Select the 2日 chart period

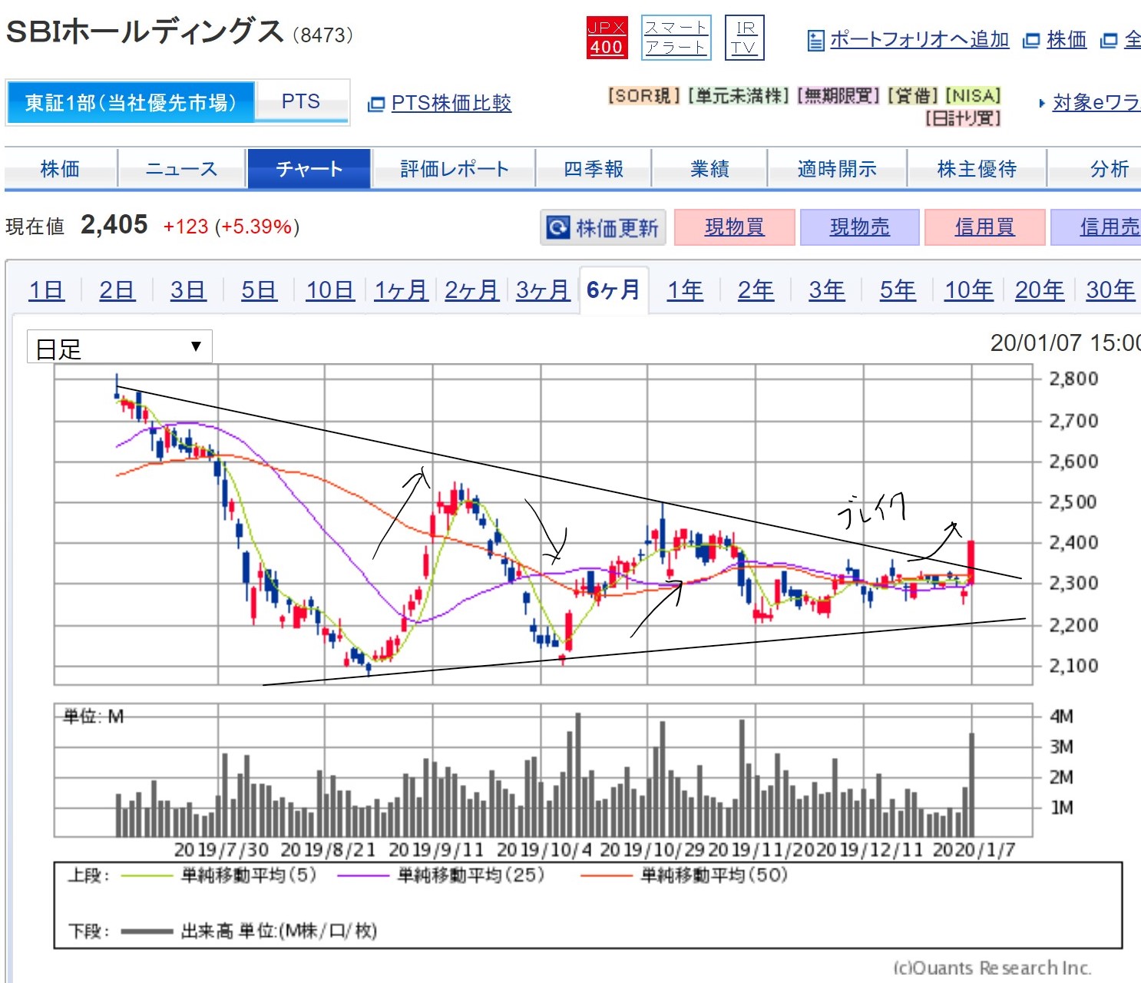click(117, 290)
